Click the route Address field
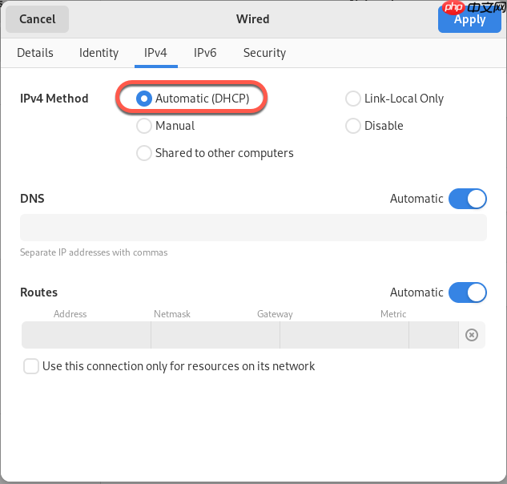Viewport: 507px width, 484px height. [x=87, y=335]
